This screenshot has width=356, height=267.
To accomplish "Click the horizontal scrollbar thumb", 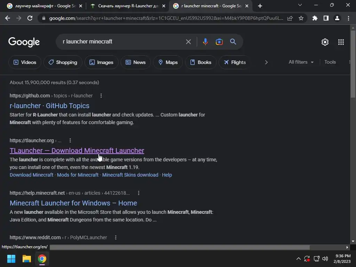I will coord(180,247).
